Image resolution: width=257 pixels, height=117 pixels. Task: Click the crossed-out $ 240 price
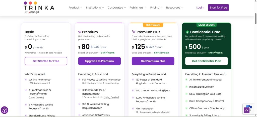click(x=95, y=47)
